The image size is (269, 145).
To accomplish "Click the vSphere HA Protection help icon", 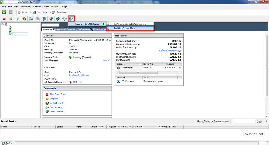I will coord(70,82).
